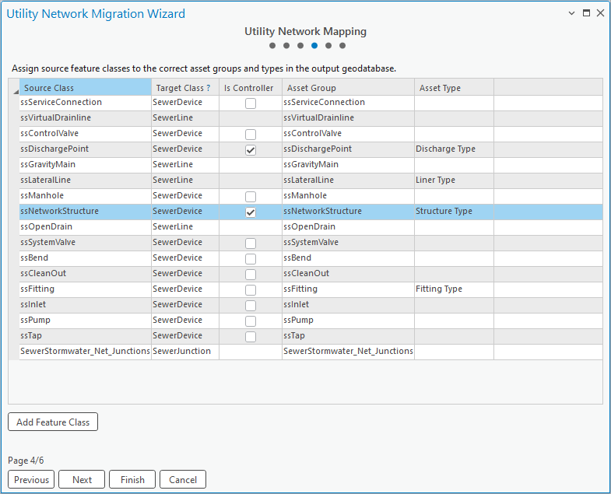The image size is (611, 494).
Task: Select the ssLateralLine source class cell
Action: pos(86,180)
